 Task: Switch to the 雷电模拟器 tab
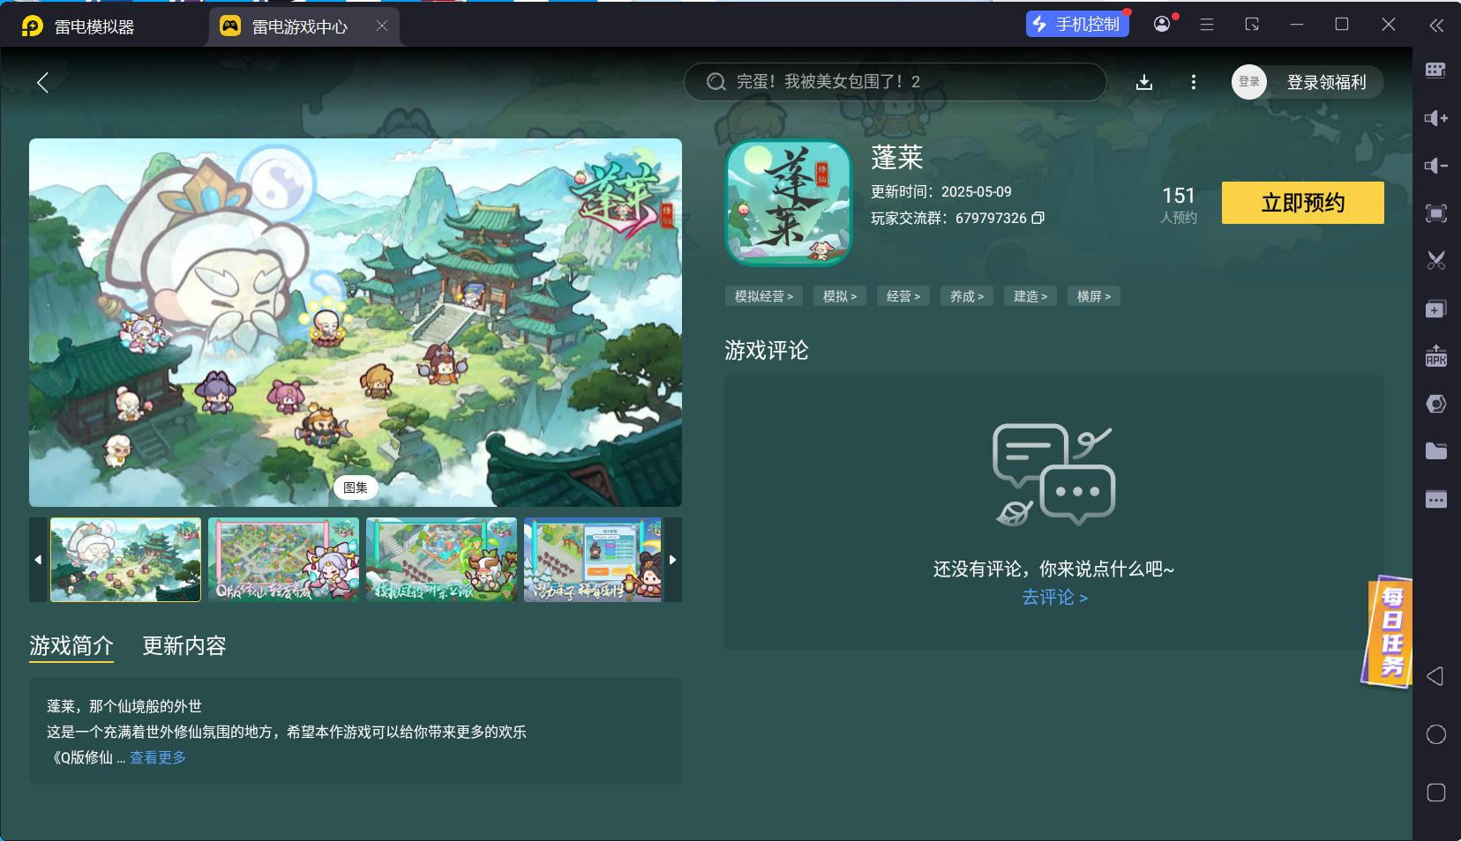pyautogui.click(x=79, y=26)
